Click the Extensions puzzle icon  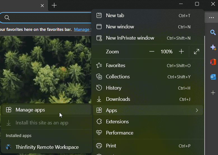[x=99, y=122]
